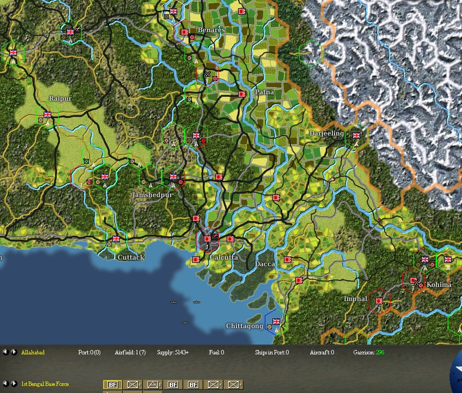Click the Fuel:0 value

pyautogui.click(x=217, y=352)
